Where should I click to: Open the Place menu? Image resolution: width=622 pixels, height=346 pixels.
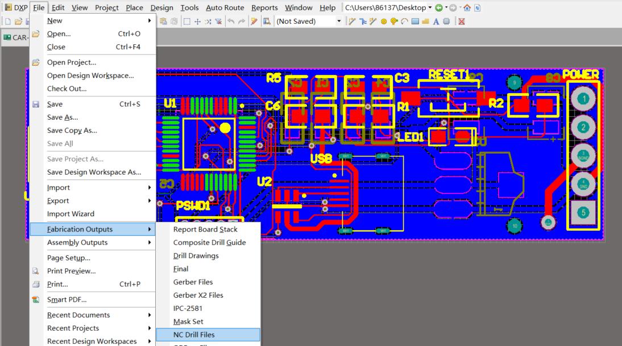135,7
